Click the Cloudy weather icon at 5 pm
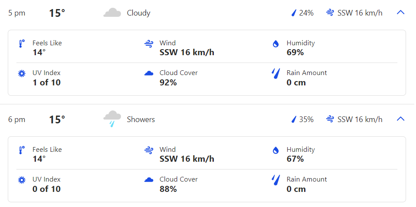The width and height of the screenshot is (416, 207). tap(112, 13)
